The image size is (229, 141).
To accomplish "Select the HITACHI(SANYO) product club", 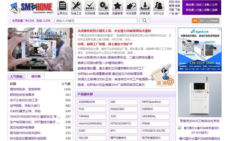I will click(123, 124).
